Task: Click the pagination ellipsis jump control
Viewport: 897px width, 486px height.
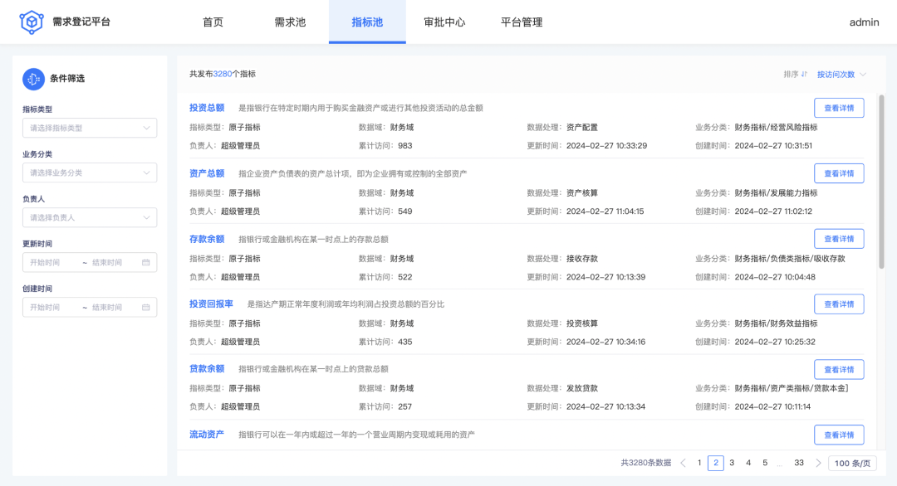Action: [780, 463]
